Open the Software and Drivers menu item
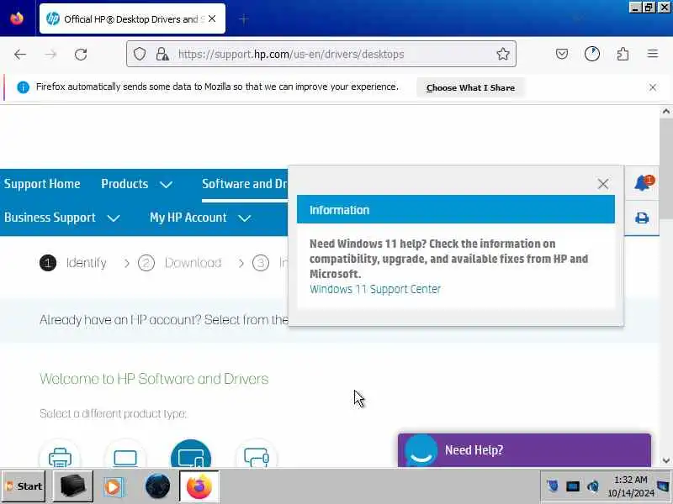Screen dimensions: 673x504 [x=245, y=184]
